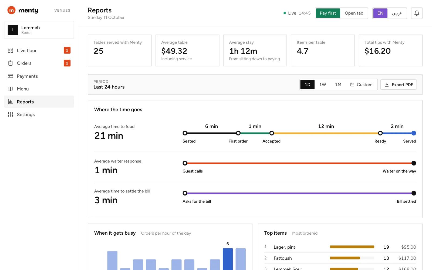Open the Orders page

39,63
